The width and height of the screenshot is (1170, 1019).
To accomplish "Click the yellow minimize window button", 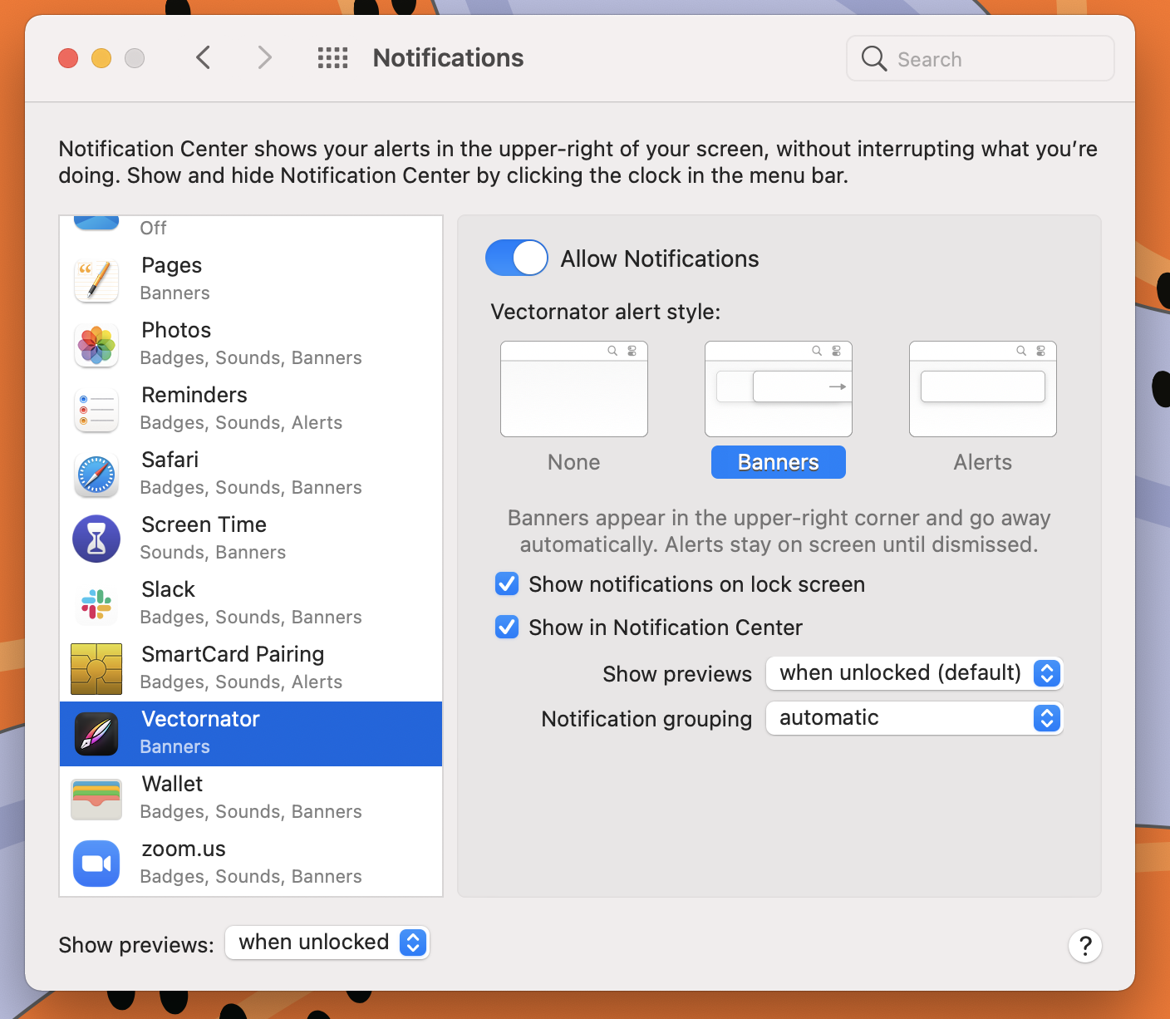I will point(101,58).
